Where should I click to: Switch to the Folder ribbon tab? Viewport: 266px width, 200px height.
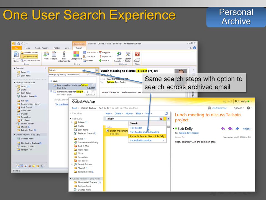click(57, 48)
